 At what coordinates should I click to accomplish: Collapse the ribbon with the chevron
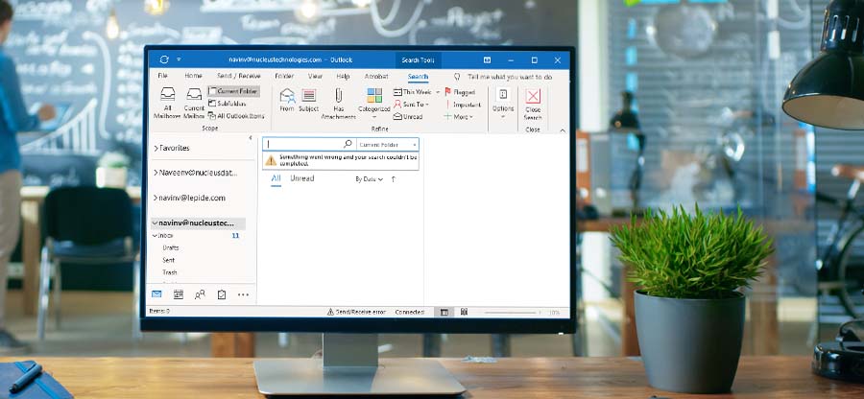pyautogui.click(x=562, y=130)
